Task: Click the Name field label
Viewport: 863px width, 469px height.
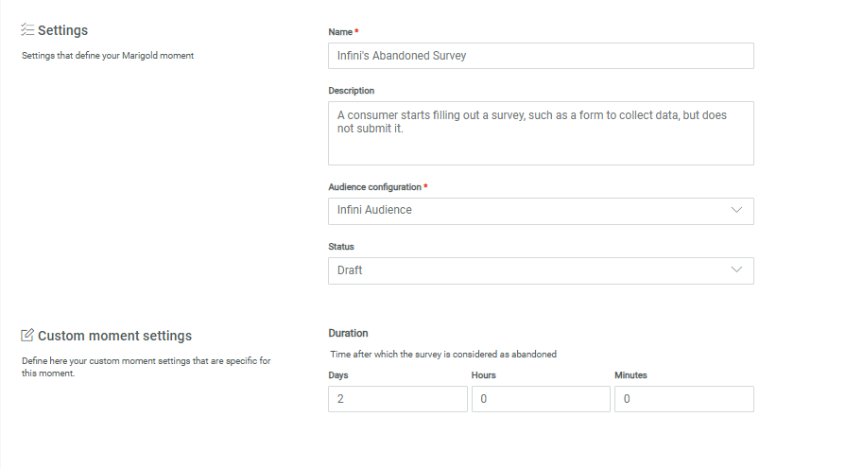Action: [339, 32]
